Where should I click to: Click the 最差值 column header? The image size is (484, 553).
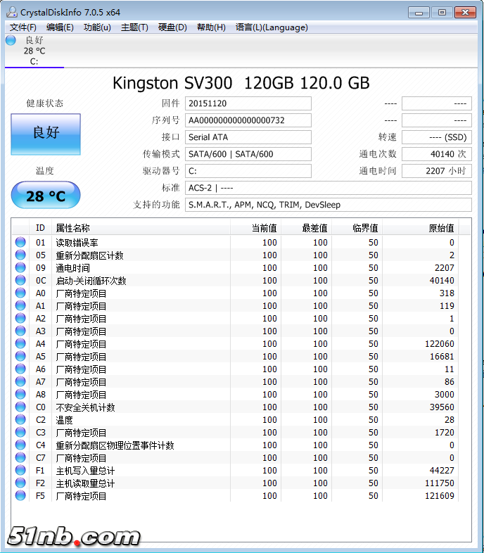tap(306, 228)
